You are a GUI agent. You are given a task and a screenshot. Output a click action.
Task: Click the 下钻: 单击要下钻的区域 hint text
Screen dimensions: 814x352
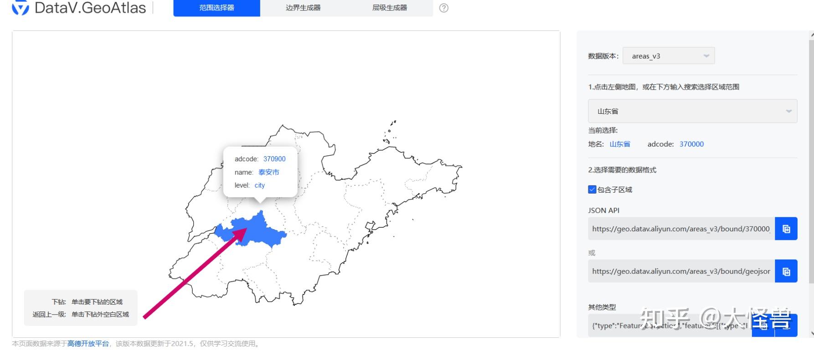pyautogui.click(x=87, y=302)
